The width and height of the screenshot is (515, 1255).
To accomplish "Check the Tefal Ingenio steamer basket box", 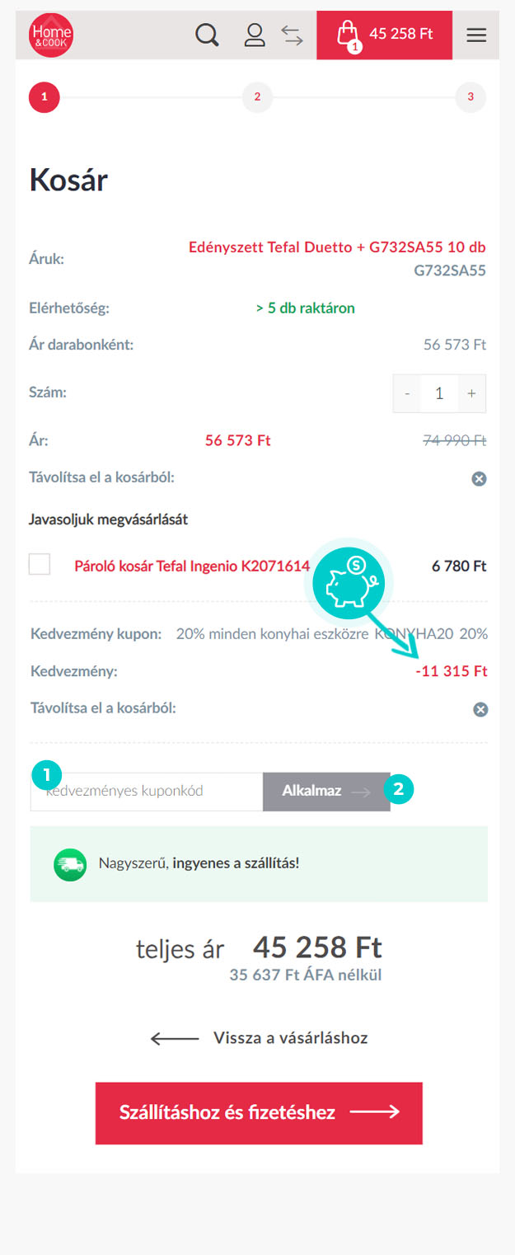I will point(40,565).
